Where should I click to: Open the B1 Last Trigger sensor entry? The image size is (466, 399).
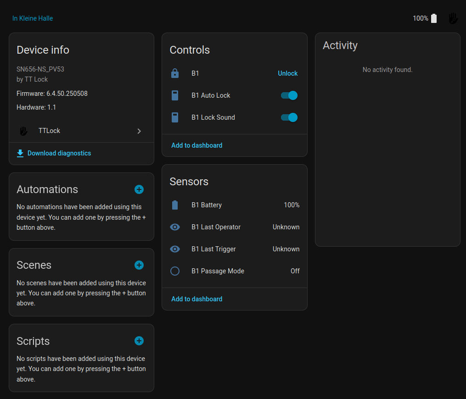[x=214, y=249]
